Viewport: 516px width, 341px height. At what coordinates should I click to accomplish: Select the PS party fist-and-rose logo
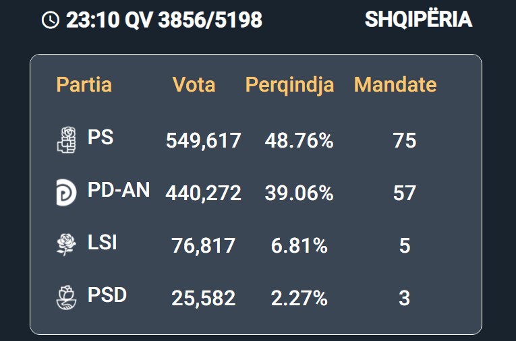pyautogui.click(x=67, y=140)
